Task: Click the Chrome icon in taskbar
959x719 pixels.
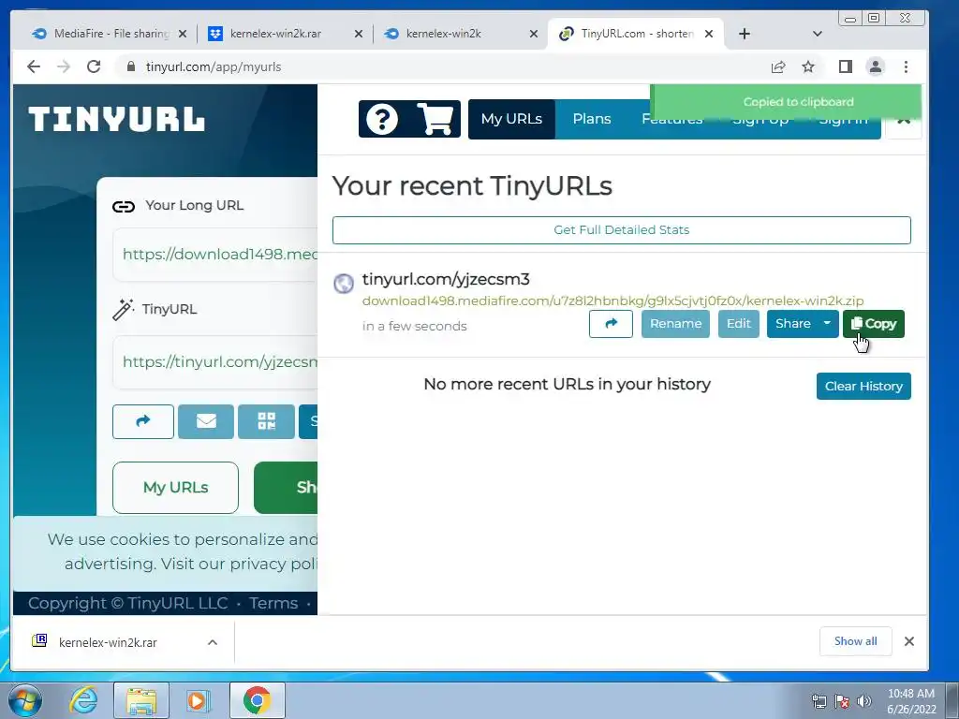Action: 257,700
